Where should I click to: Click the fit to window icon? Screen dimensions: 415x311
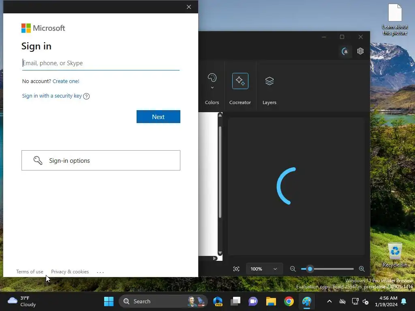click(236, 269)
